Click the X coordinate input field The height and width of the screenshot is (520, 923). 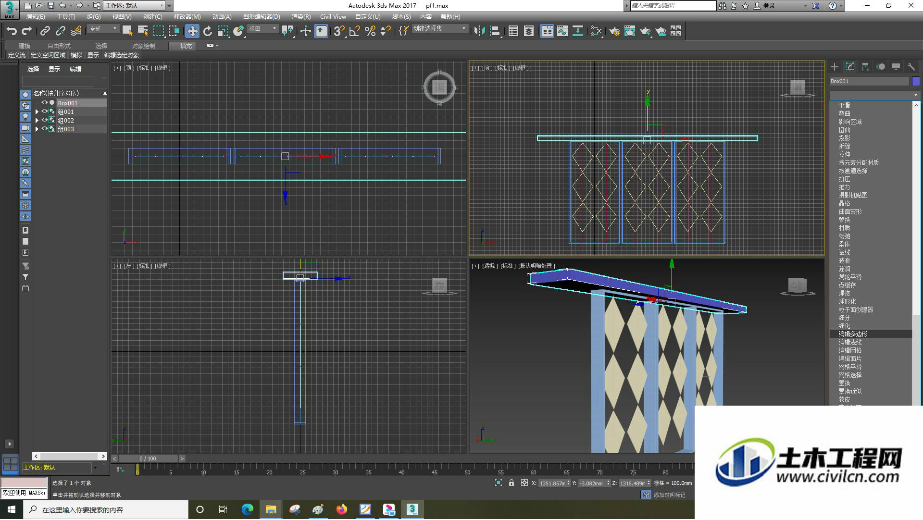(552, 483)
